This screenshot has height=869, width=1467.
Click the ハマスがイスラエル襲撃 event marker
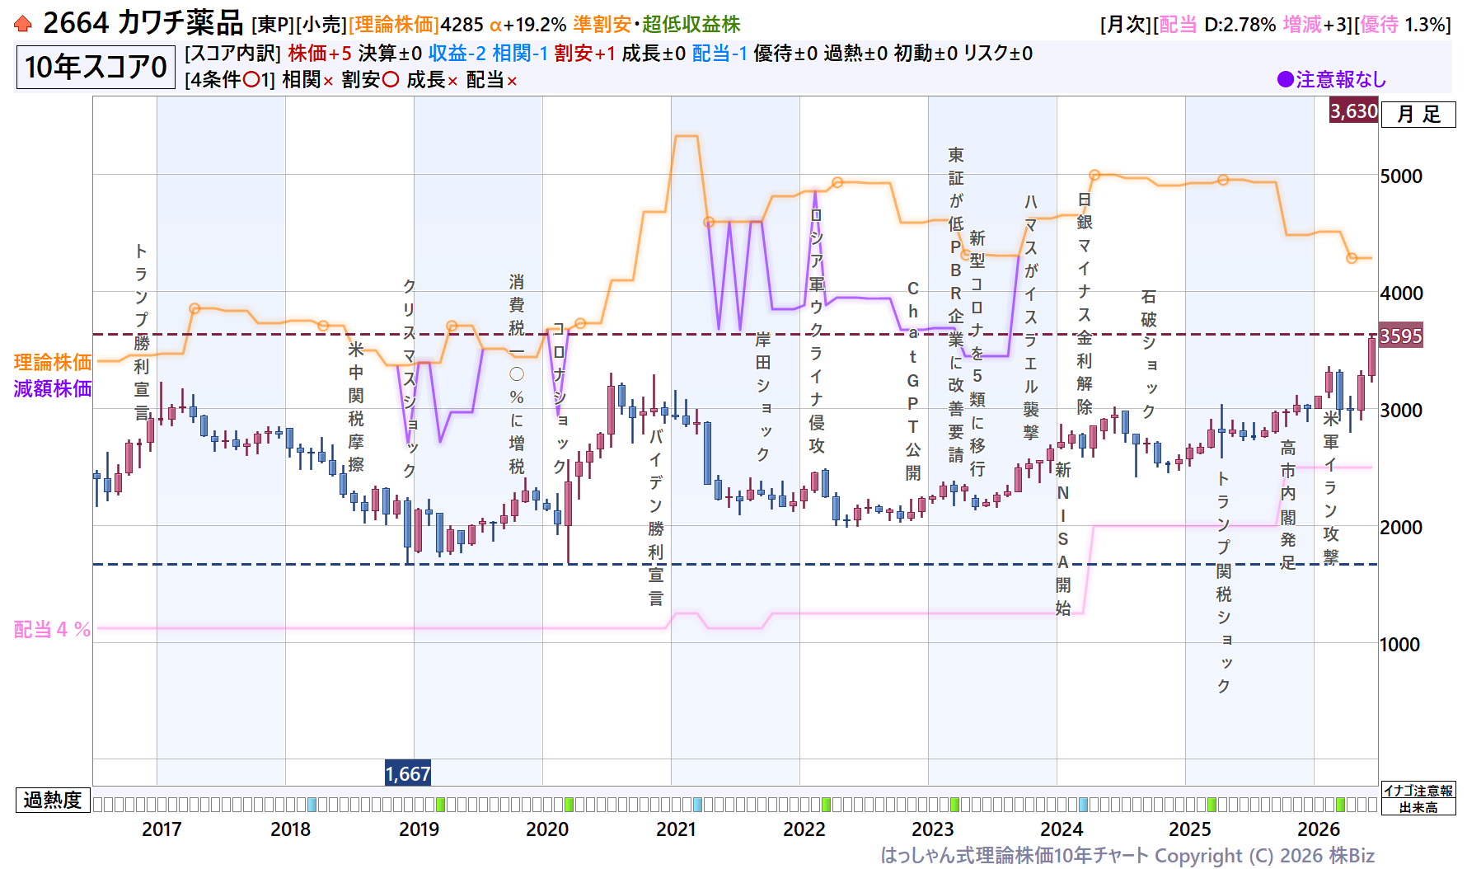point(1031,318)
